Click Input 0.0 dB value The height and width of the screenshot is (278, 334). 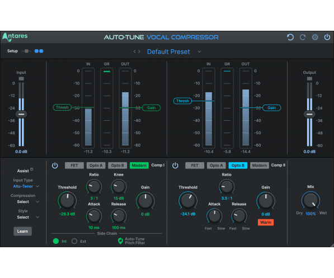(21, 152)
